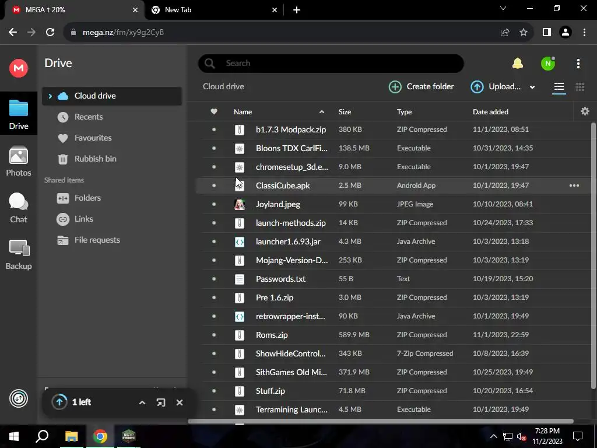The image size is (597, 448).
Task: Open the Windows notification center
Action: pos(578,436)
